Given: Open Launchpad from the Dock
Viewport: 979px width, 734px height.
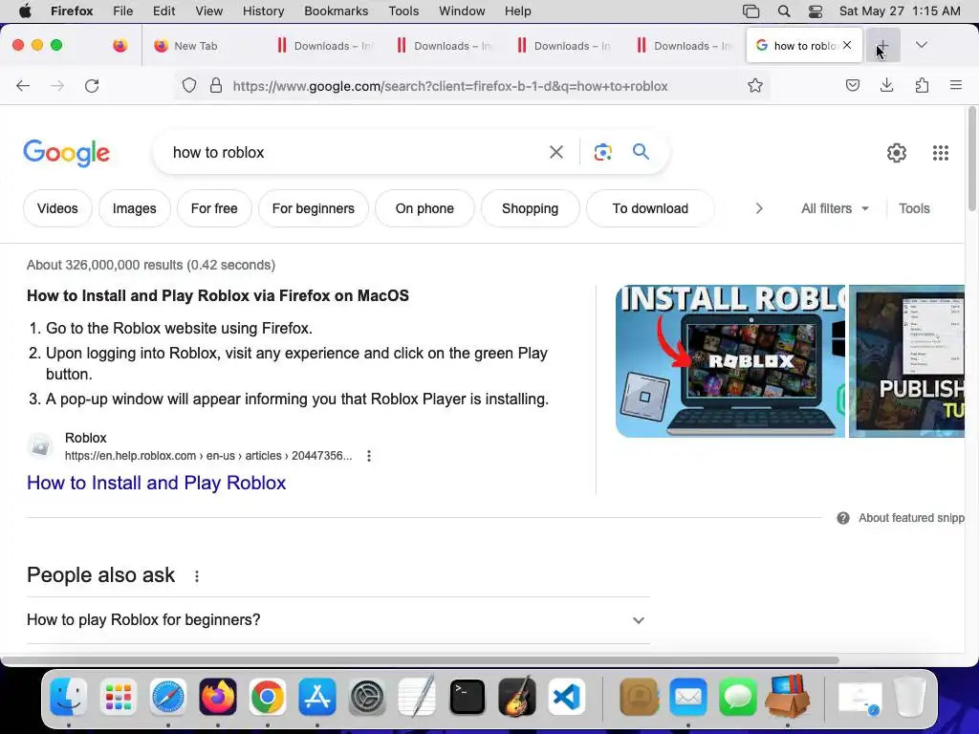Looking at the screenshot, I should pos(118,697).
